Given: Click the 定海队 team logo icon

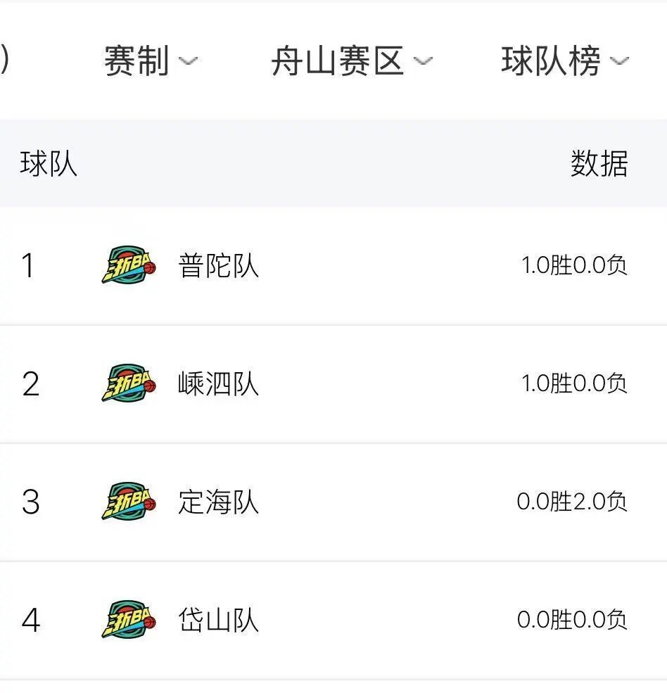Looking at the screenshot, I should pyautogui.click(x=129, y=501).
